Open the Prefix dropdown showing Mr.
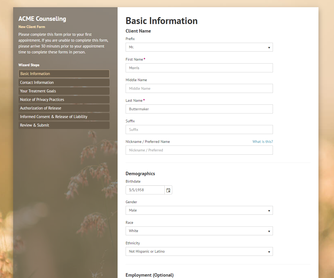This screenshot has height=278, width=334. [x=199, y=47]
